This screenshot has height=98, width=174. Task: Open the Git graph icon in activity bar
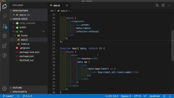click(4, 55)
